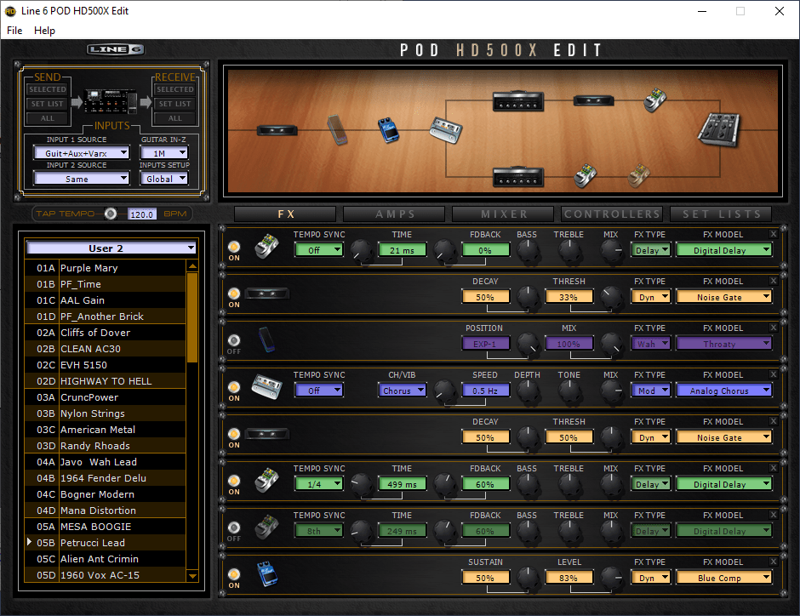Select the mixer block in signal chain

pos(718,129)
